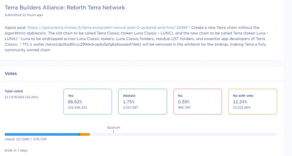Click the small green Abstain bar segment
292x156 pixels.
click(x=80, y=134)
